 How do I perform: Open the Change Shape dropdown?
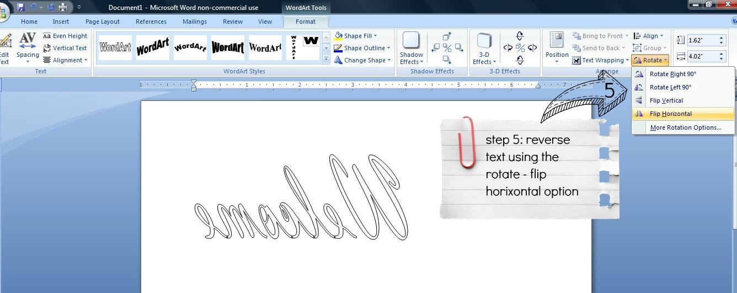click(362, 60)
